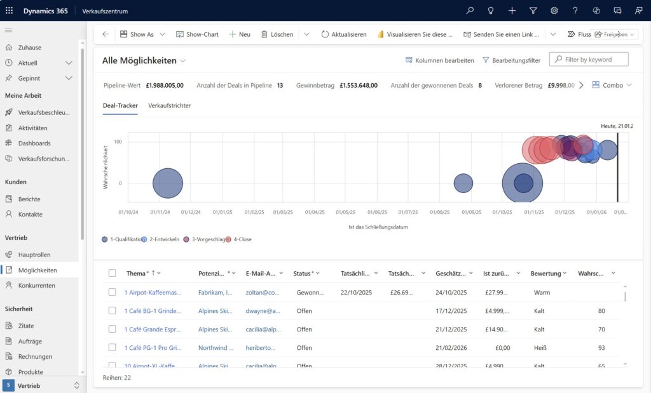
Task: Open the settings gear icon
Action: 554,11
